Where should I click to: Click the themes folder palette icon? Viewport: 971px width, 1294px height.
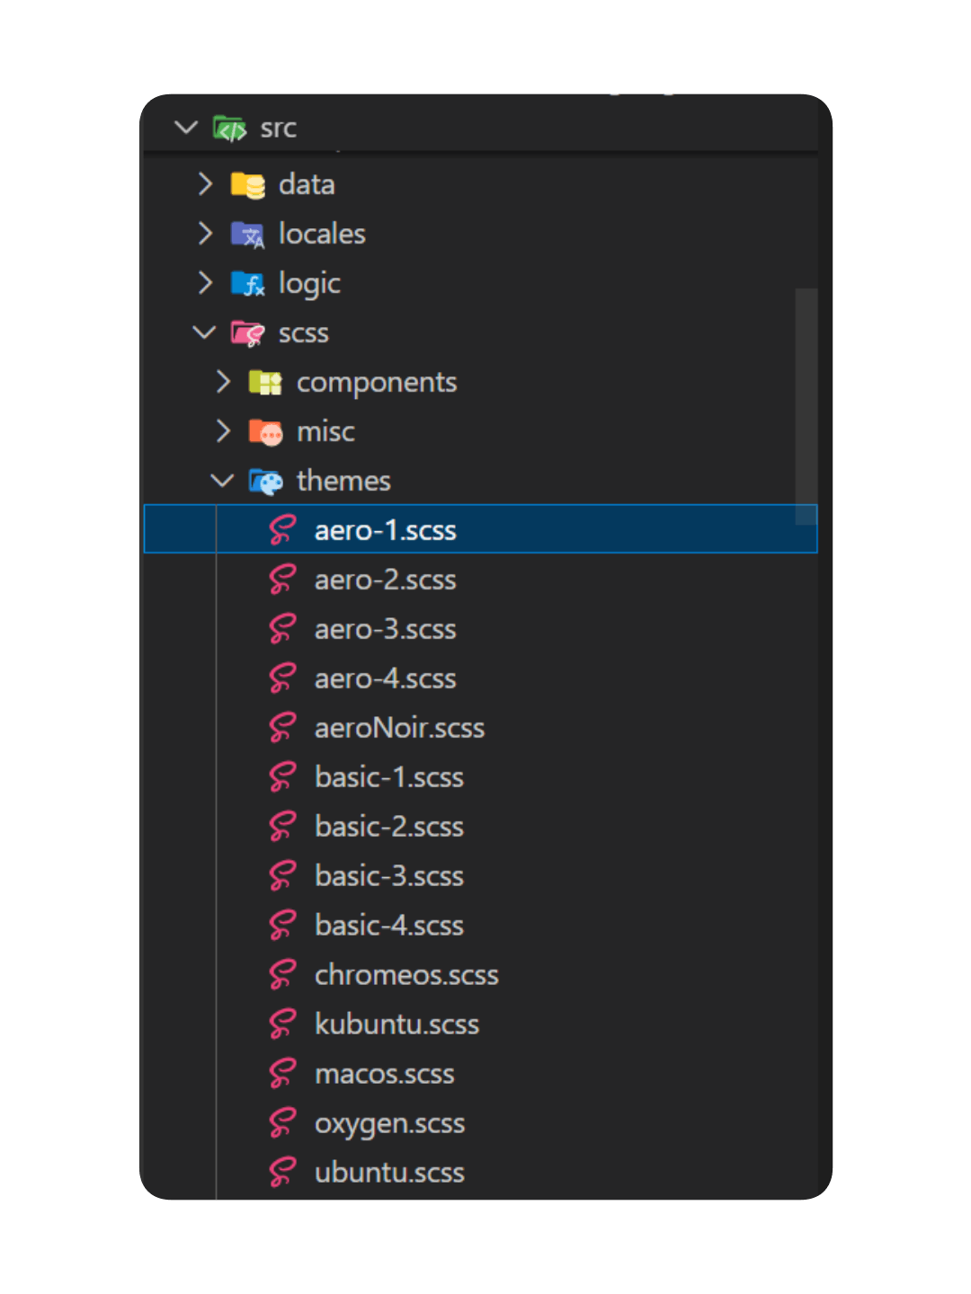tap(264, 481)
